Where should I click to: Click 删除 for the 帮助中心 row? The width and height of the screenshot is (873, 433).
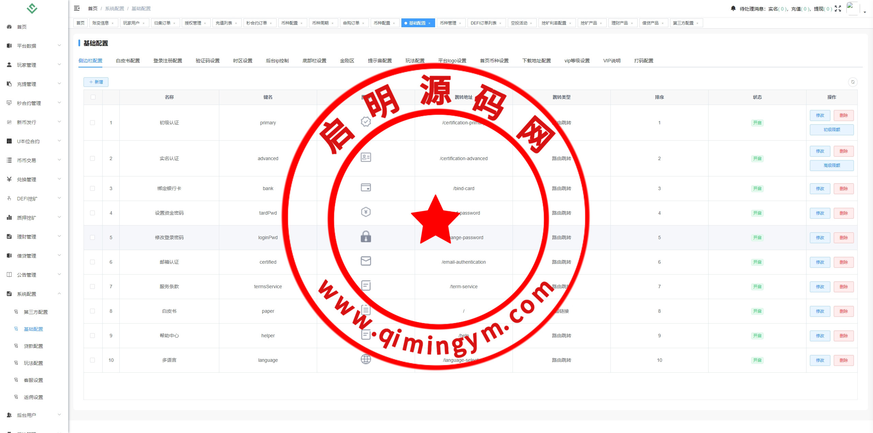click(x=843, y=336)
